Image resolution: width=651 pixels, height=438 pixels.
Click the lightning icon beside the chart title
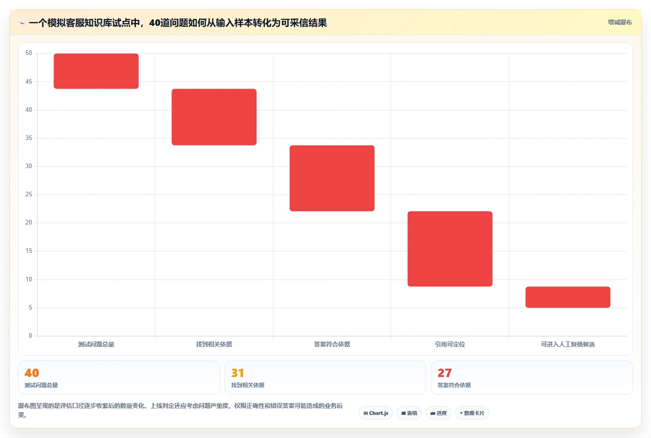[22, 23]
